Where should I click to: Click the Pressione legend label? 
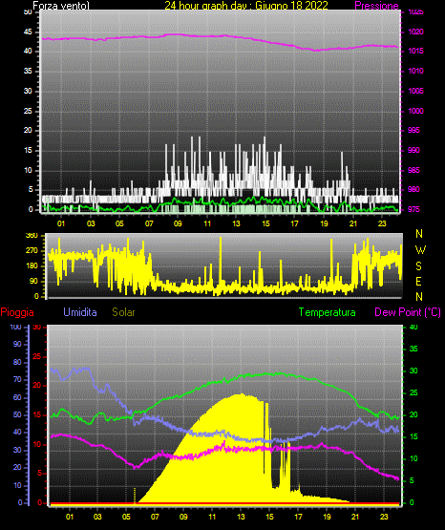(376, 6)
